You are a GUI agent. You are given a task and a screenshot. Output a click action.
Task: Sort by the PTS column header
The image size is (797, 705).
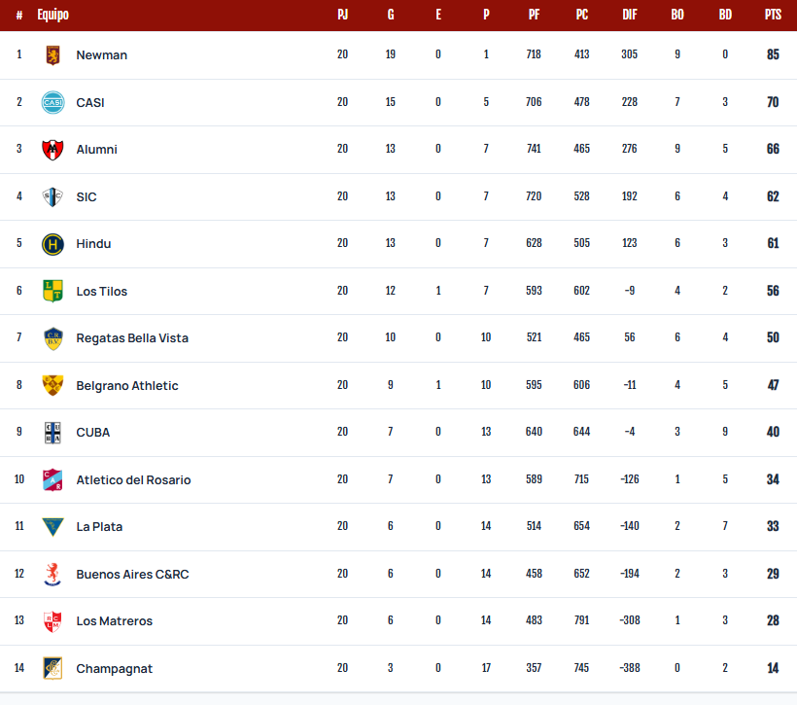click(x=773, y=15)
